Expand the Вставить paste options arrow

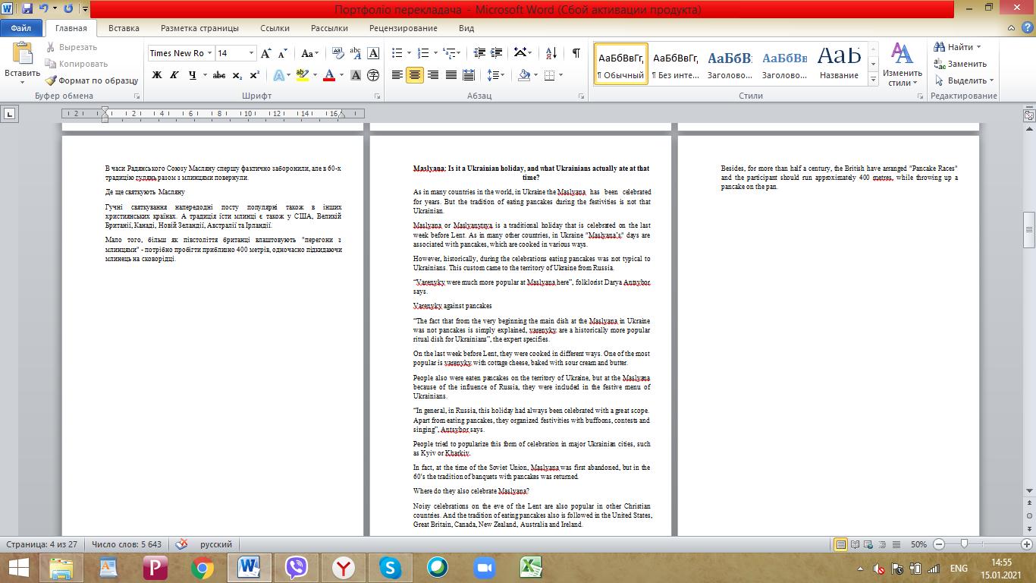(22, 83)
